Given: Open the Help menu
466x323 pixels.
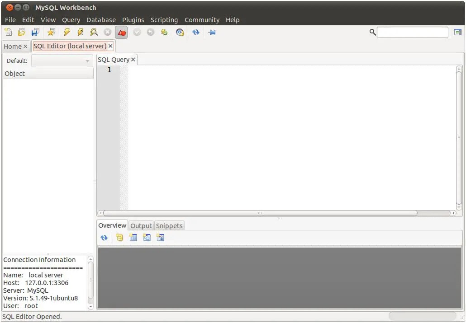Looking at the screenshot, I should pos(233,20).
